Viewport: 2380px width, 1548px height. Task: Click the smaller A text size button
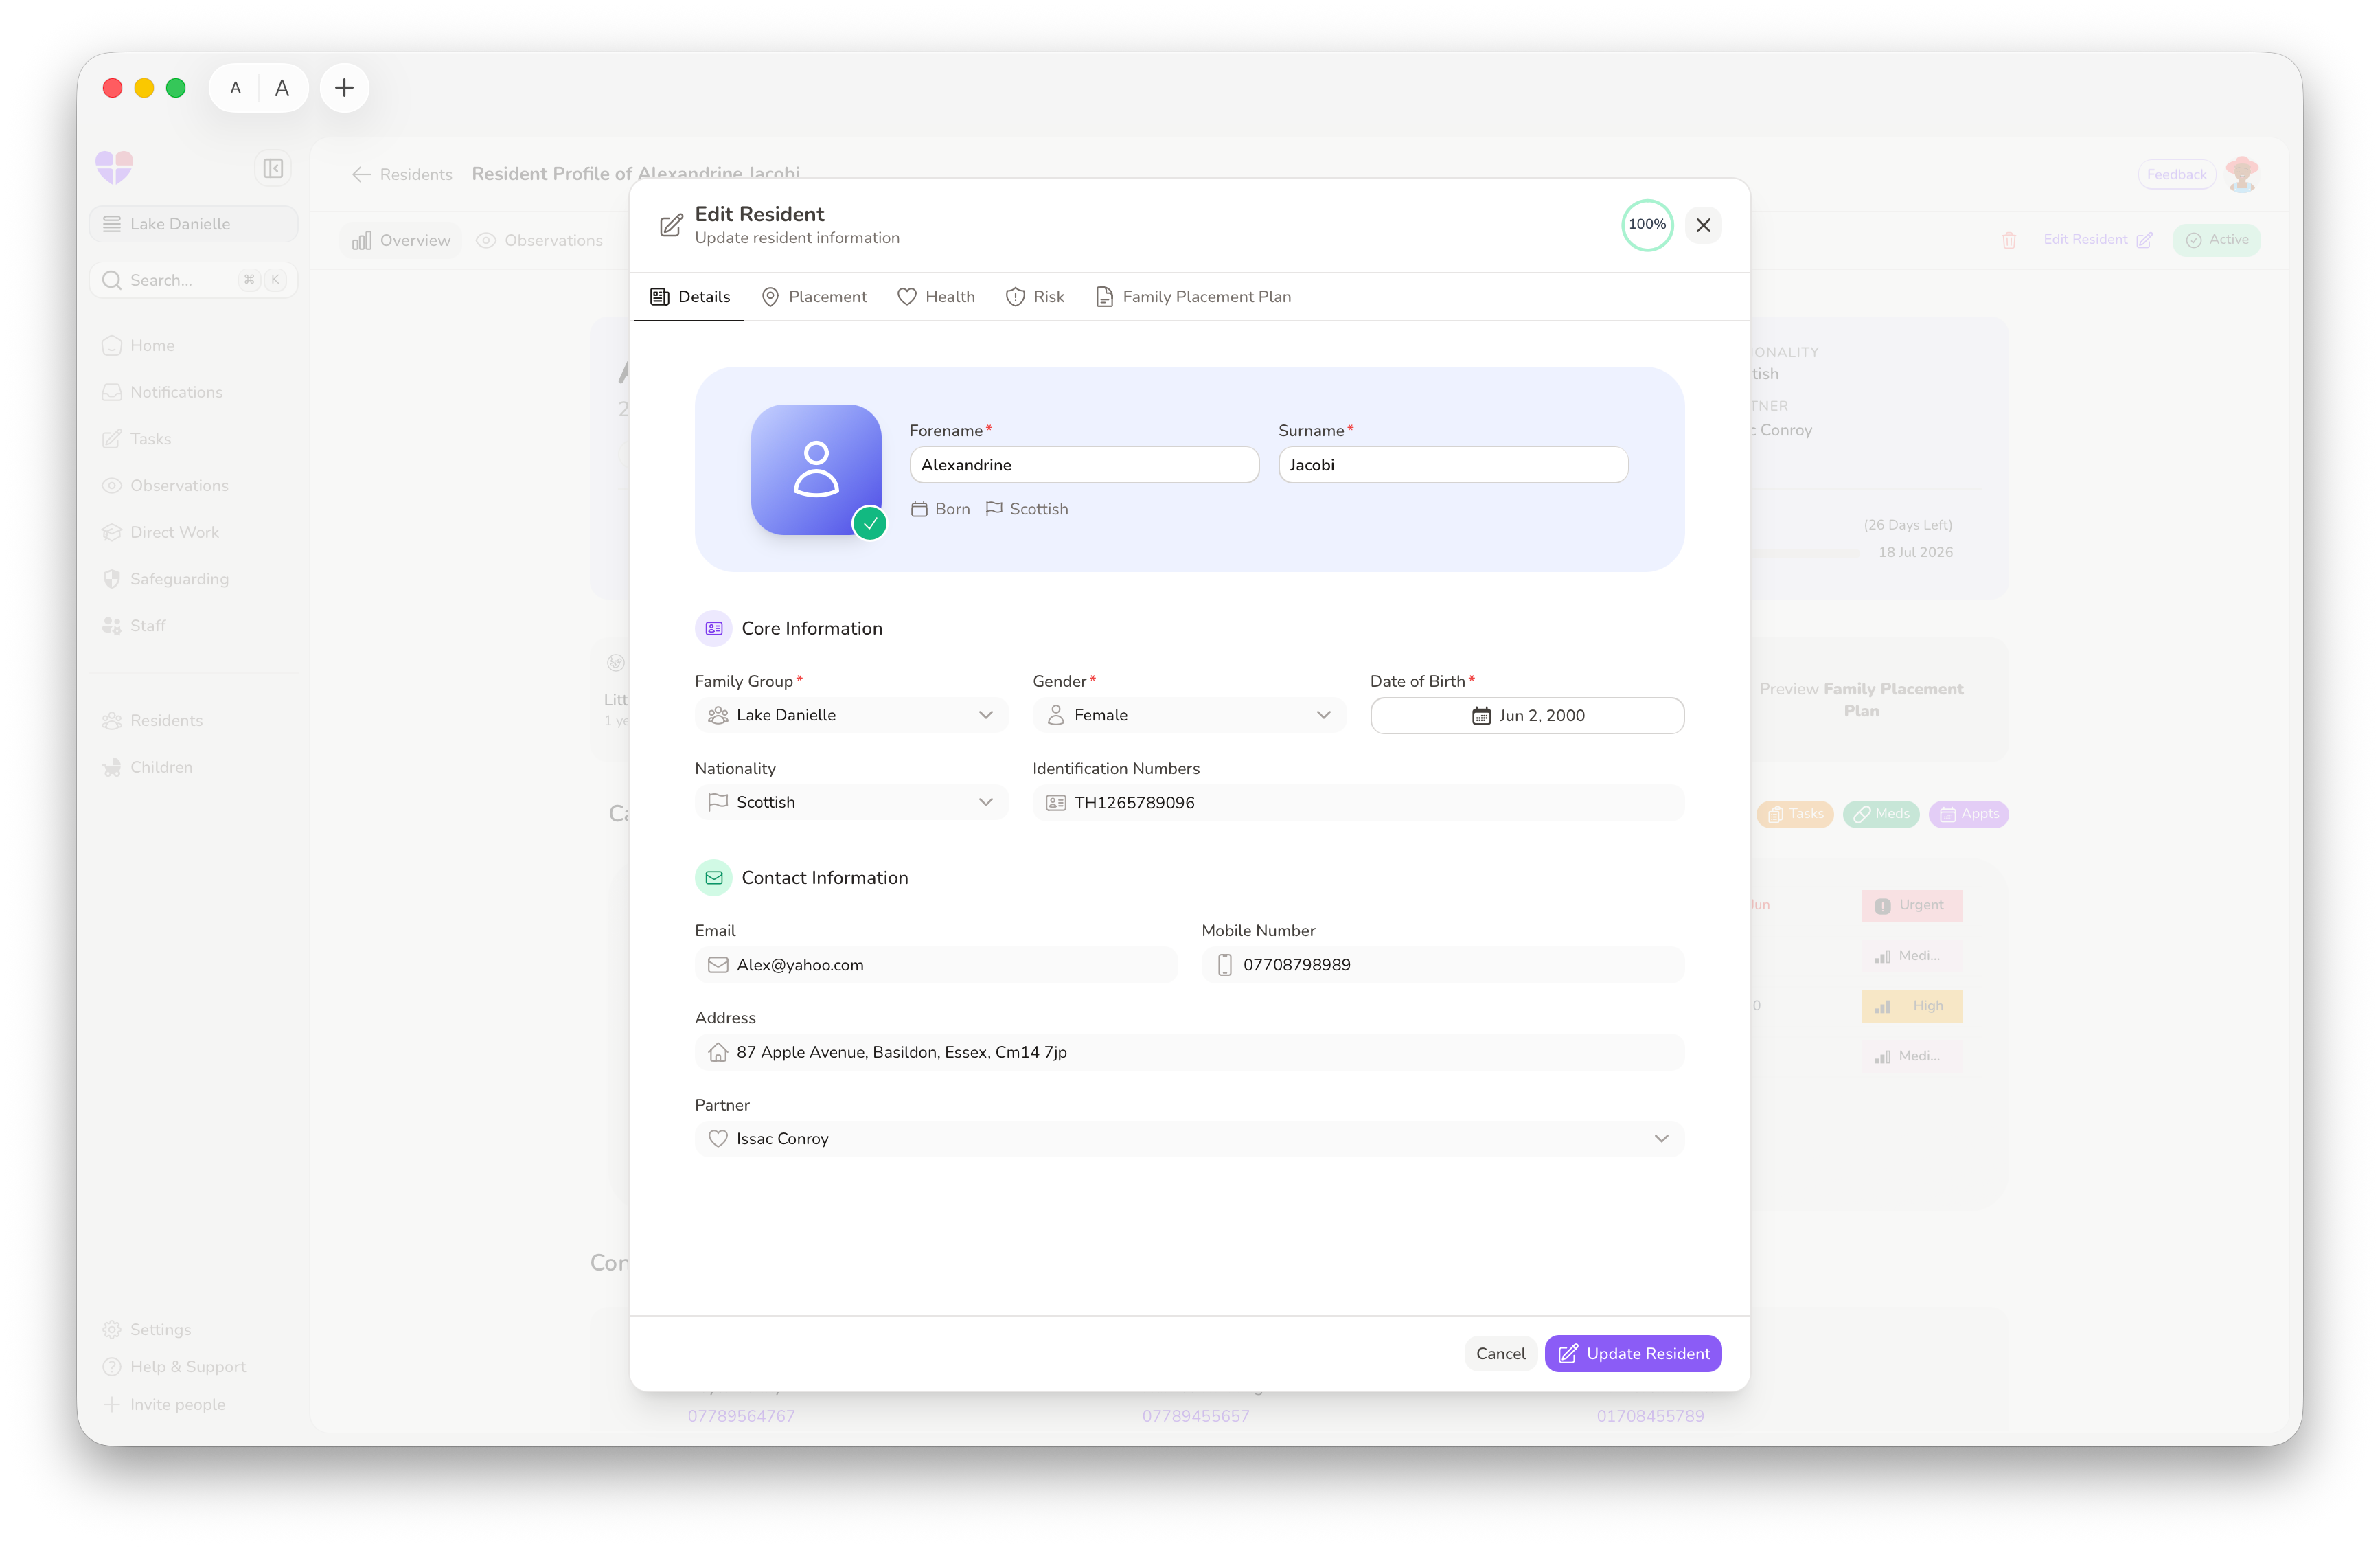(x=235, y=88)
